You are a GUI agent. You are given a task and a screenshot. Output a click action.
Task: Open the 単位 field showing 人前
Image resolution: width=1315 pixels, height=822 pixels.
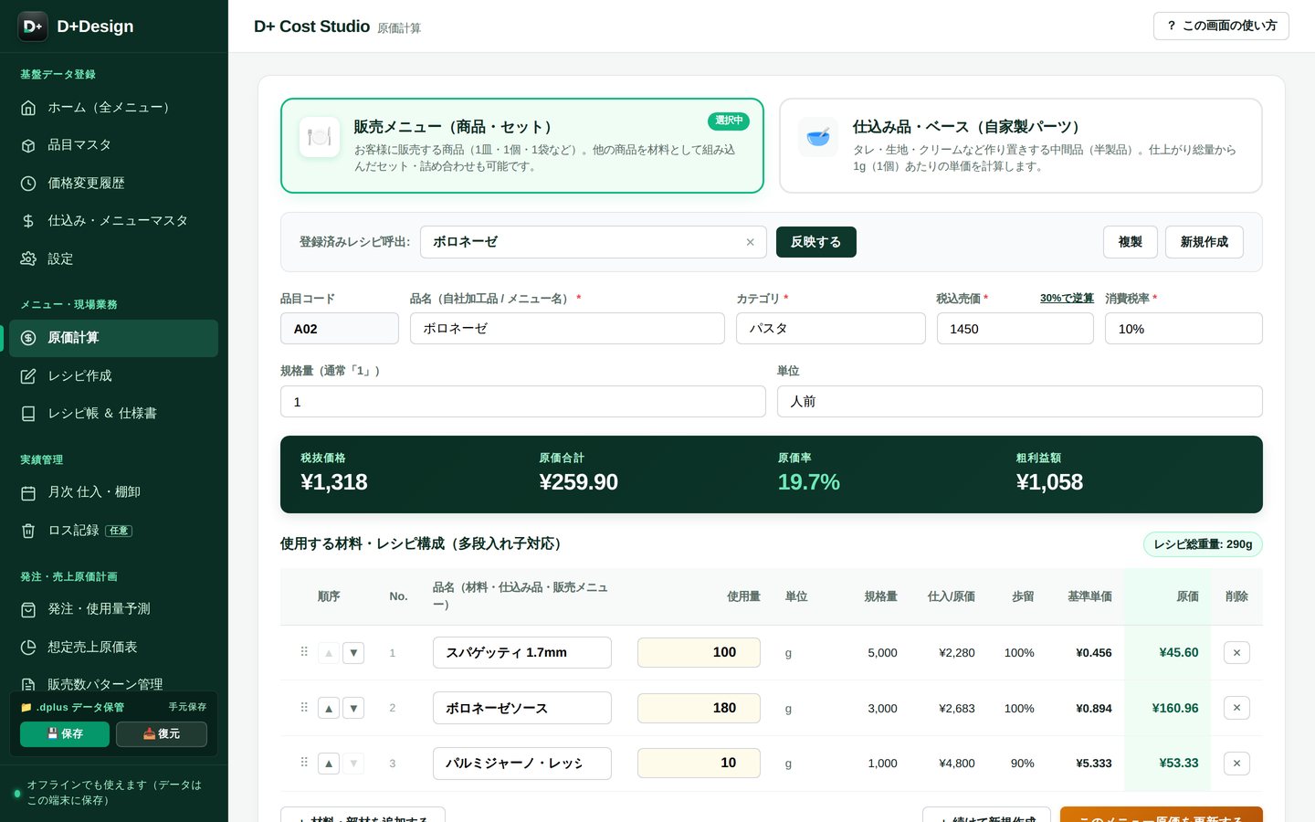[1020, 402]
